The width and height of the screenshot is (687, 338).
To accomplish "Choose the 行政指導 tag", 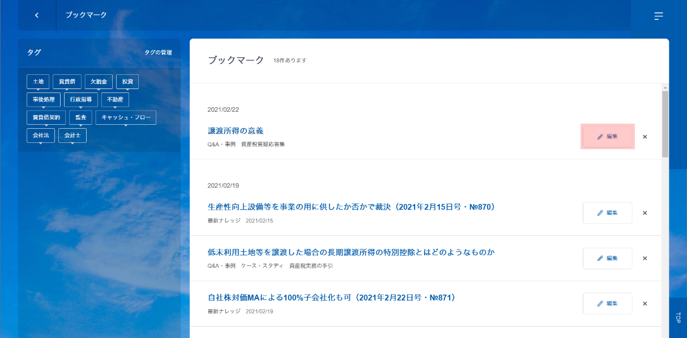I will 81,100.
